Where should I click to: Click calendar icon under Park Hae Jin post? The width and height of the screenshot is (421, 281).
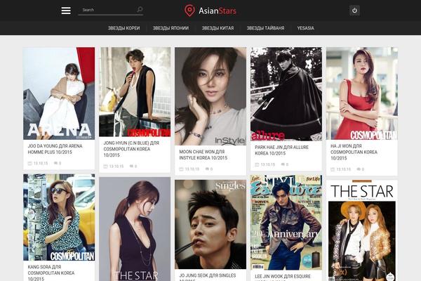tap(257, 164)
